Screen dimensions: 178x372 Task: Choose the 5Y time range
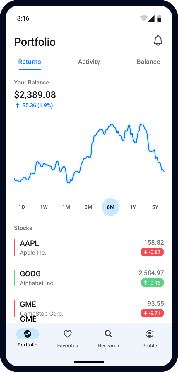pyautogui.click(x=155, y=207)
